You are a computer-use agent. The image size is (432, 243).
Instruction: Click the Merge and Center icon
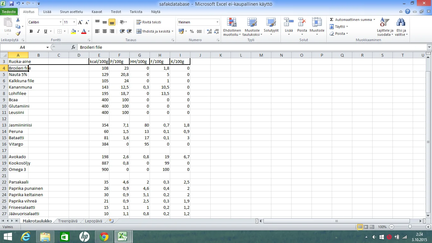point(139,31)
